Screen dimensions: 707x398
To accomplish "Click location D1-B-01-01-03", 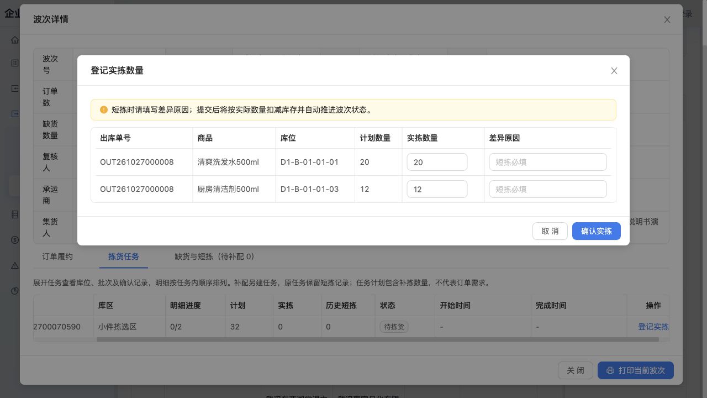I will pos(309,189).
